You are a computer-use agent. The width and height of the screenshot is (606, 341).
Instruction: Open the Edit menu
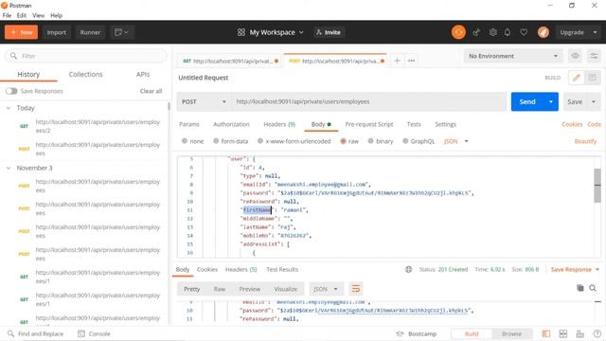click(x=22, y=15)
